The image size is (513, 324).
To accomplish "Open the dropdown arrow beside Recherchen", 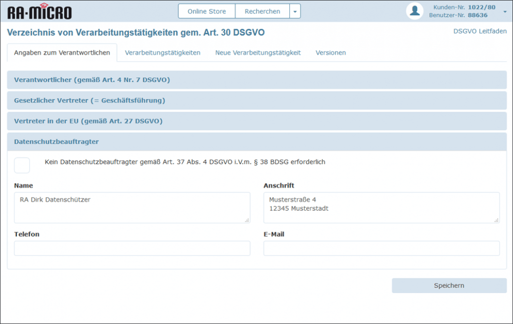I will click(x=294, y=11).
